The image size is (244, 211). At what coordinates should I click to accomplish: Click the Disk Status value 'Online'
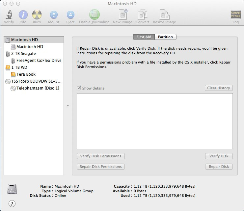pos(60,196)
